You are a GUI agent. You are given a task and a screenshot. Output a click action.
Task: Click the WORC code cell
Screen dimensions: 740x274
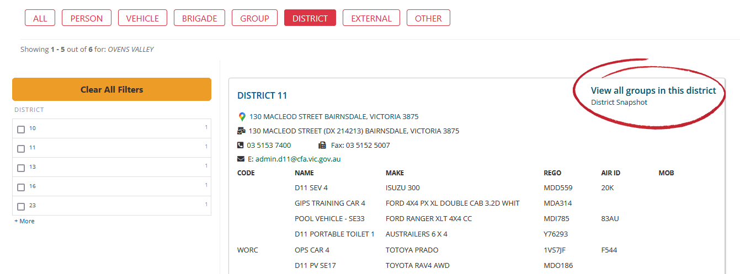(x=248, y=250)
